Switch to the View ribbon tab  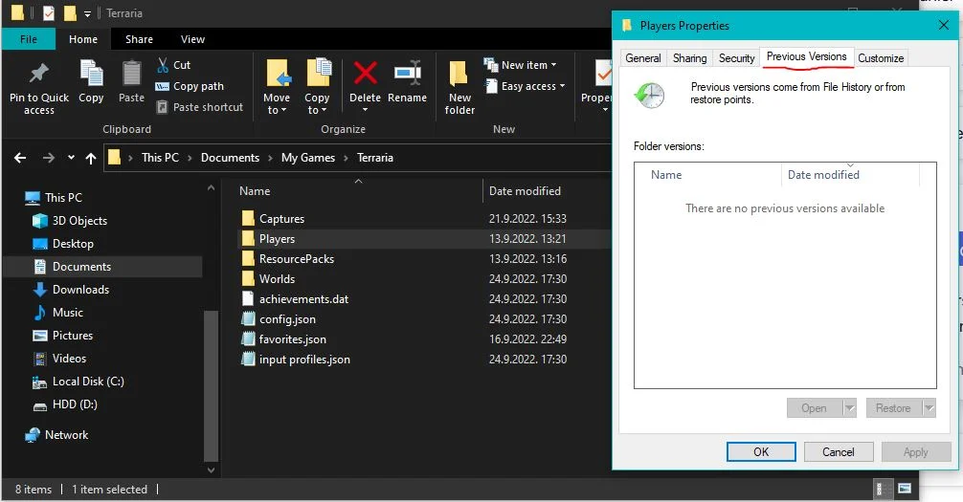click(192, 39)
